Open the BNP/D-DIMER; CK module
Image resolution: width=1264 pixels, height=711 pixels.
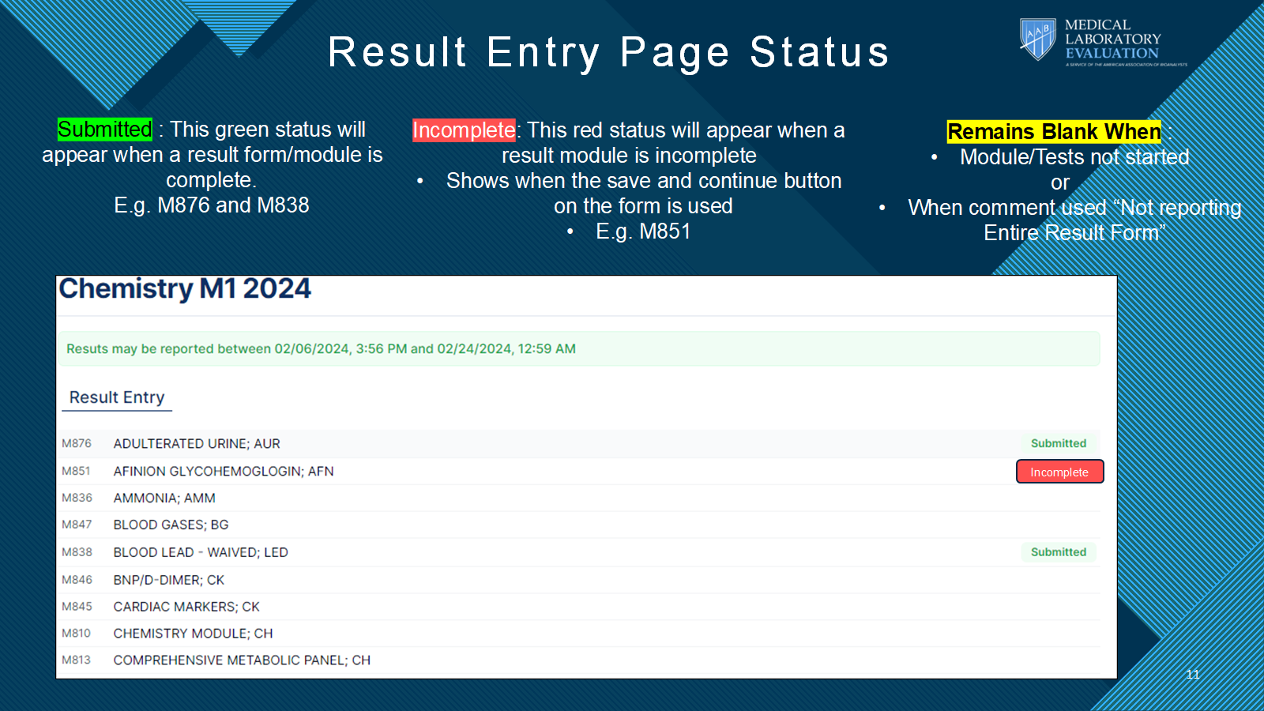click(169, 581)
